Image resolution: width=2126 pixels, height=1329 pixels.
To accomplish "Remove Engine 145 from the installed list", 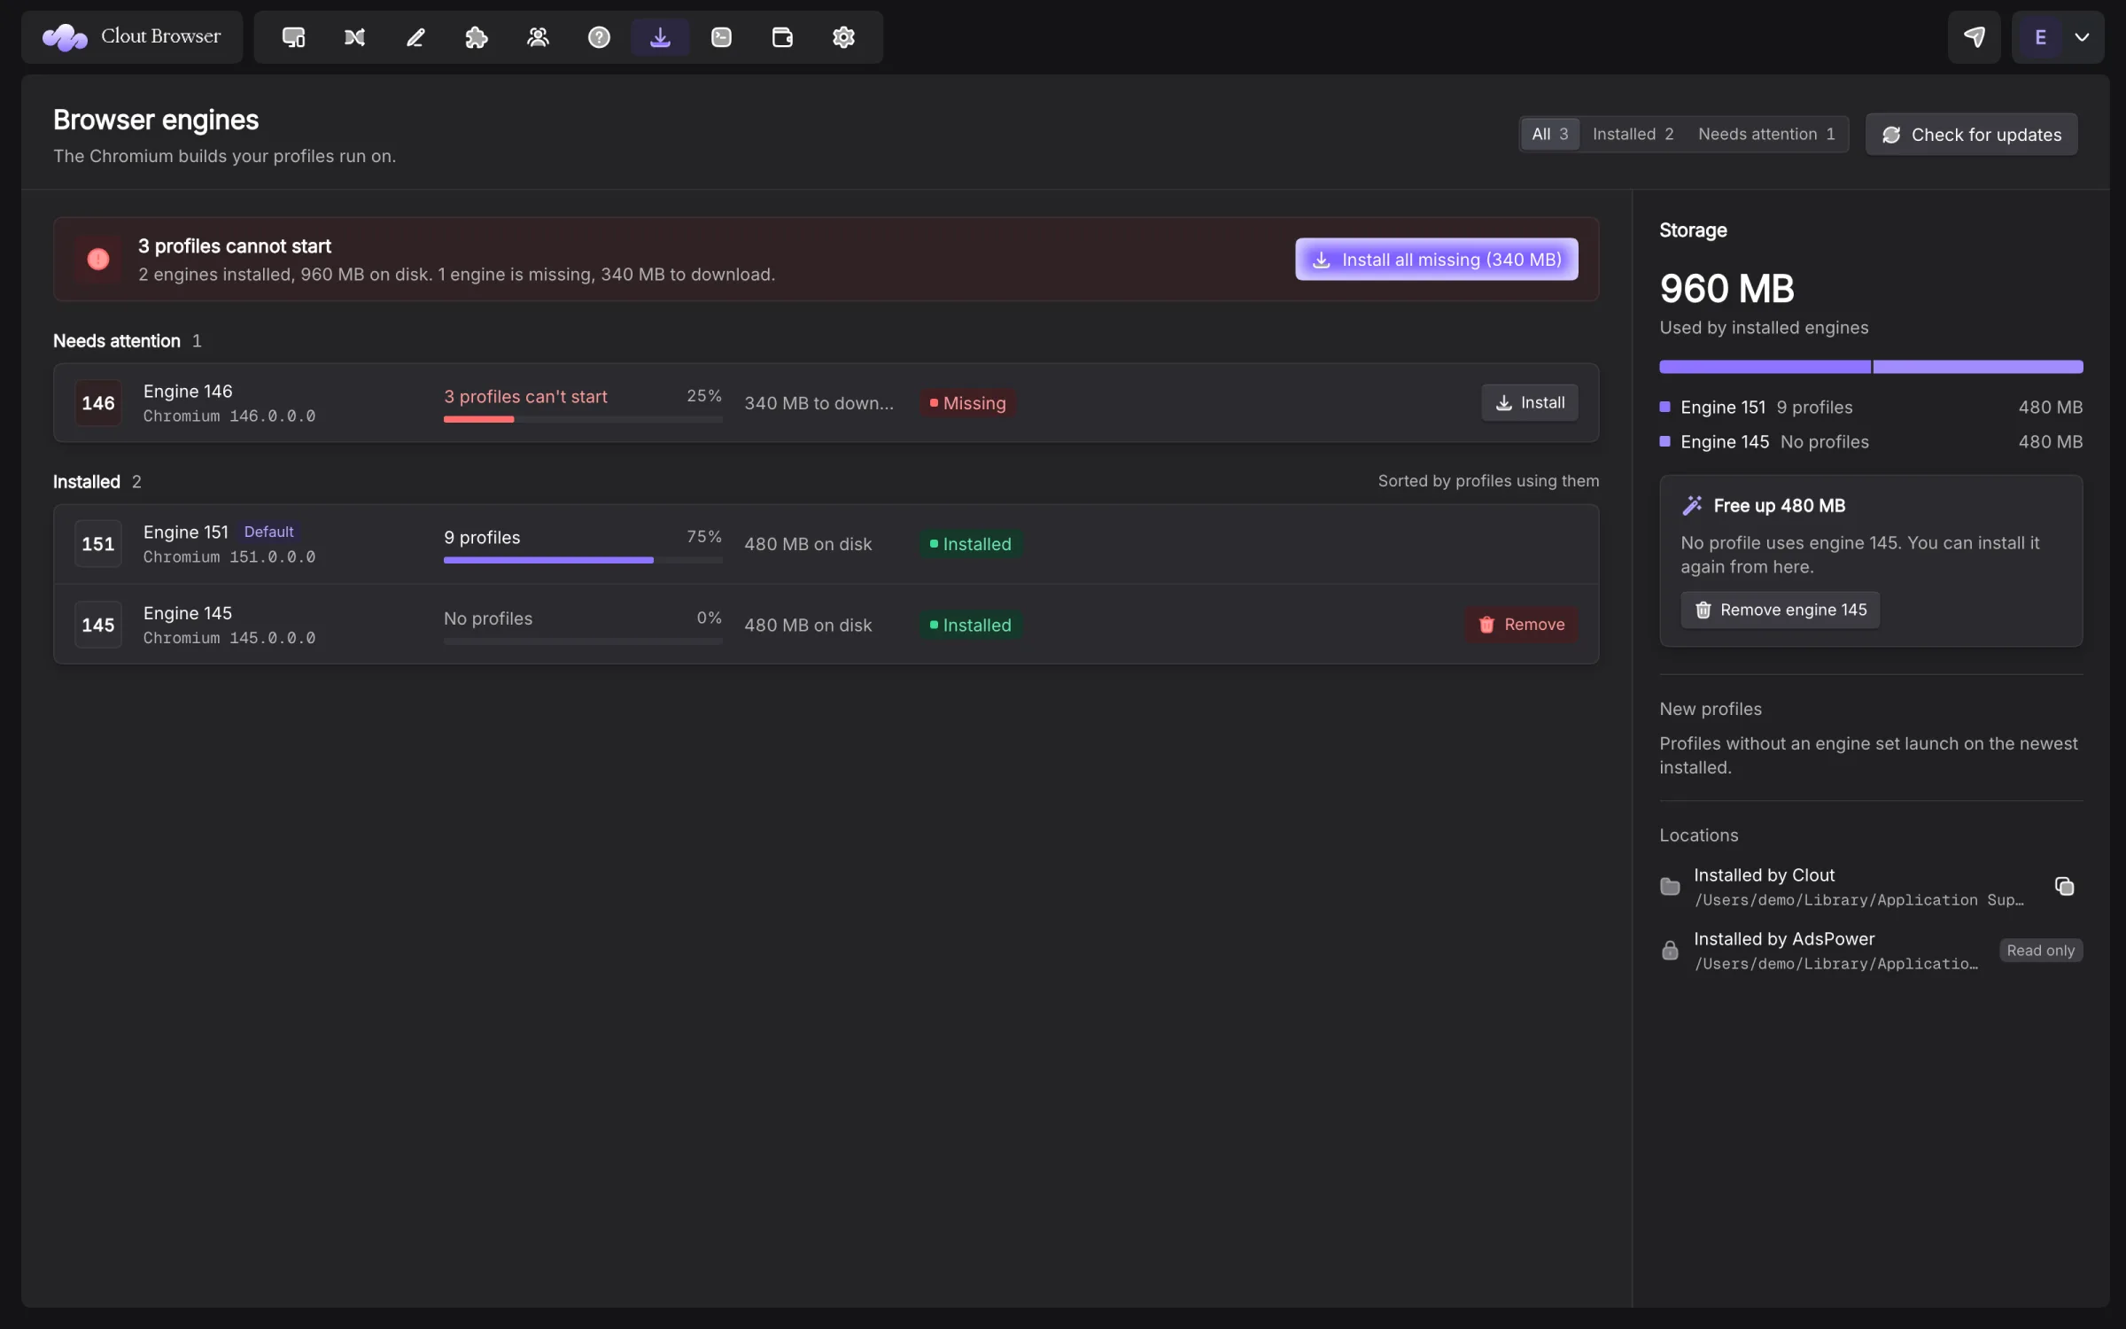I will click(1521, 625).
